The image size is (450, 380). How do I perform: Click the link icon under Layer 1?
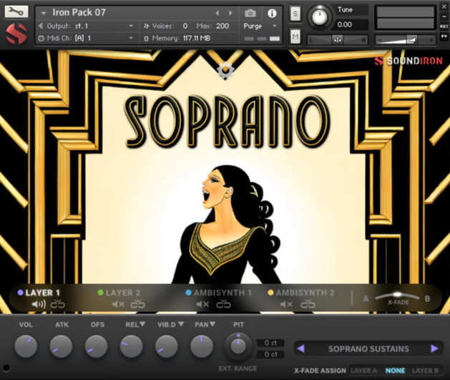coord(58,304)
